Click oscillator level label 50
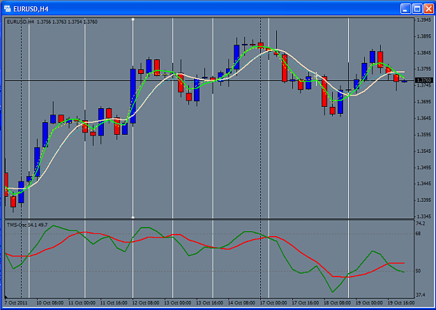Viewport: 436px width, 310px height. (418, 271)
